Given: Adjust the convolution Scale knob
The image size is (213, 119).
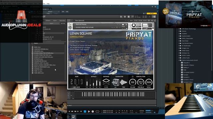Looking at the screenshot, I should (149, 82).
